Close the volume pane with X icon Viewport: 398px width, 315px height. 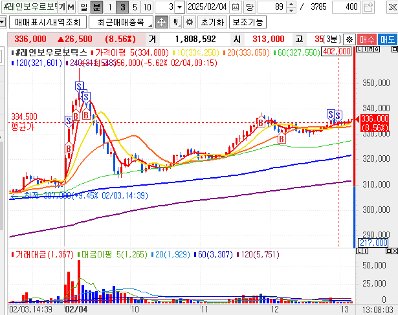[x=395, y=251]
